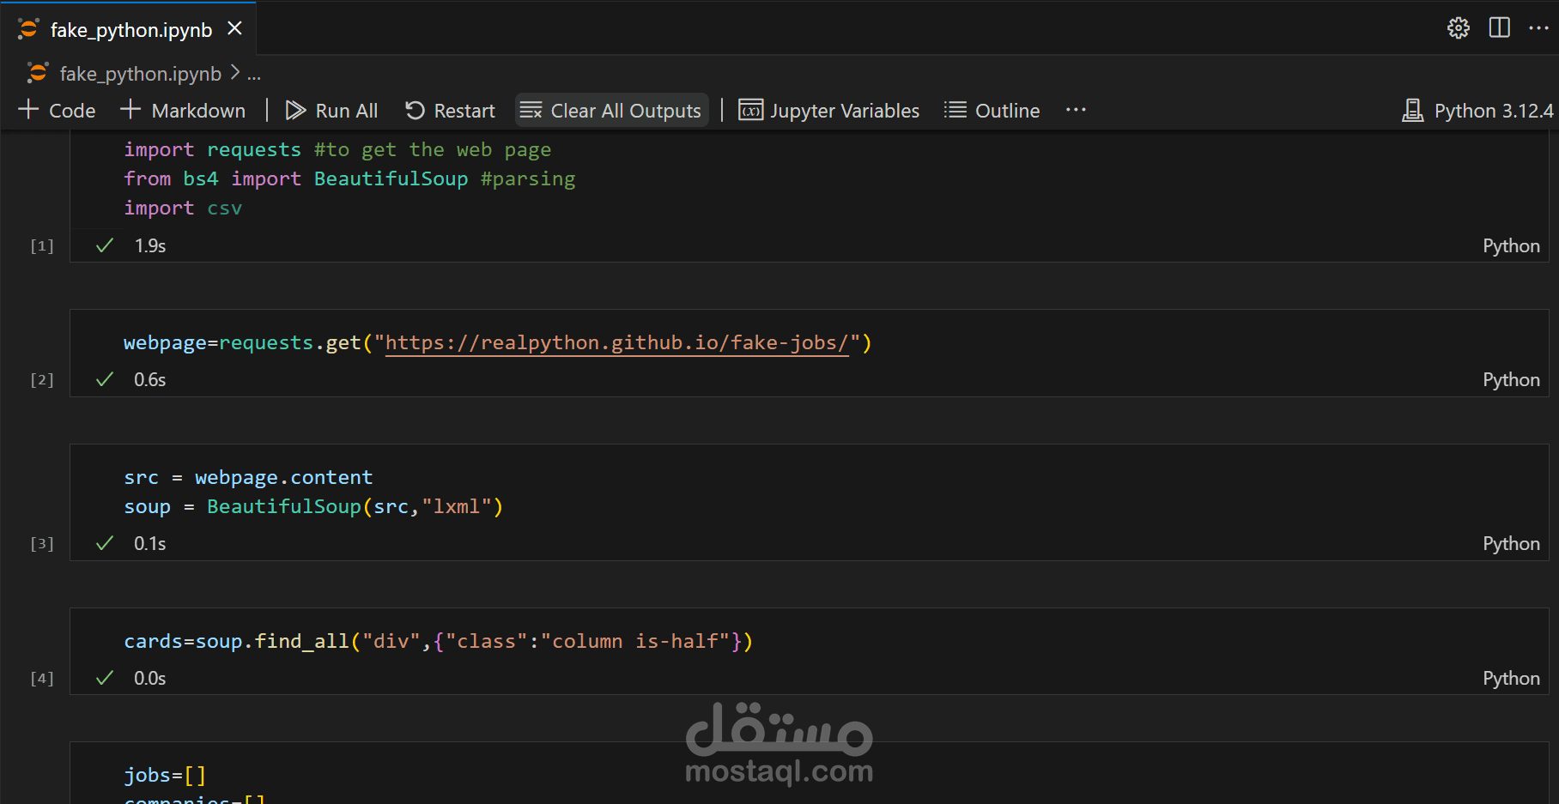The width and height of the screenshot is (1559, 804).
Task: Click the success checkmark of cell 4
Action: [105, 678]
